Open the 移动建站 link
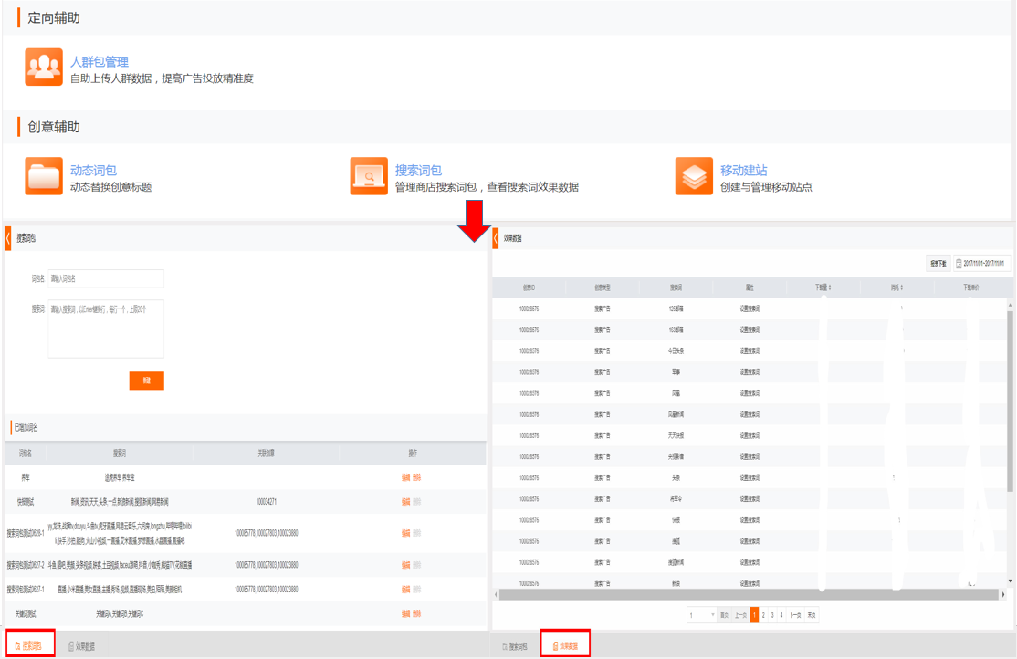The image size is (1017, 659). pos(743,171)
